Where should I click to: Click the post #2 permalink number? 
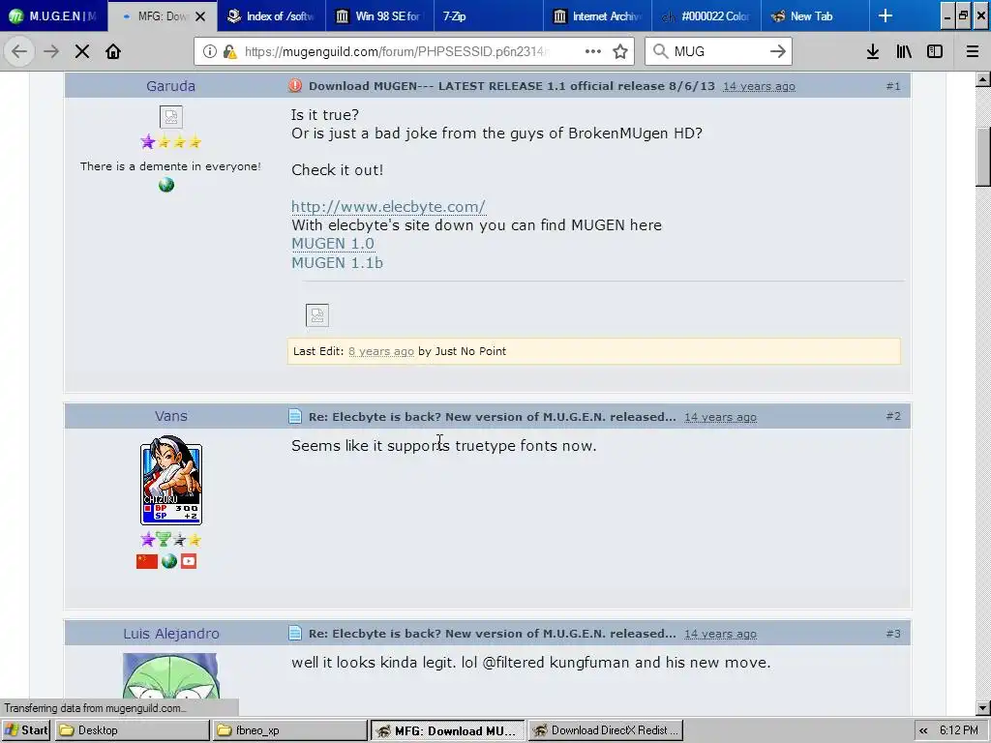[x=893, y=416]
